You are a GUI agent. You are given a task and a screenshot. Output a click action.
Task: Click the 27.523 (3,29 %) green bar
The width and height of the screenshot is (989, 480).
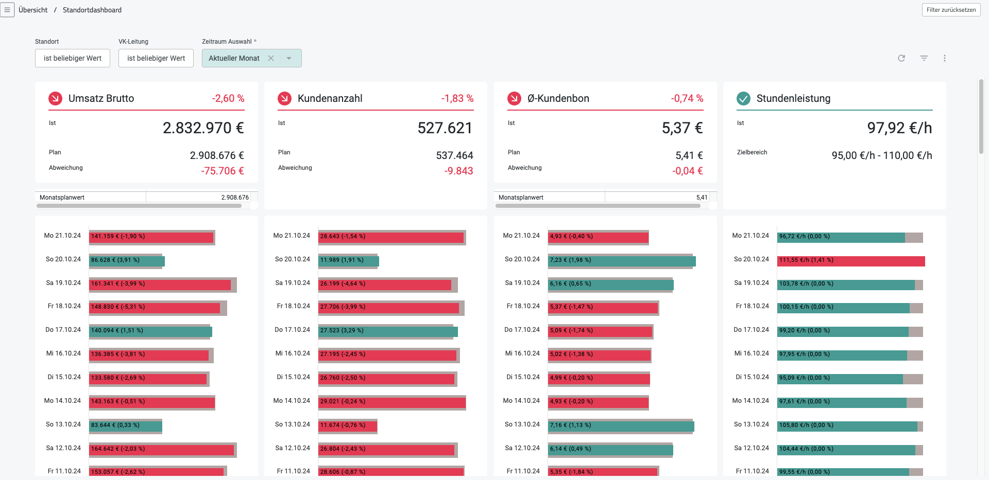[x=388, y=331]
